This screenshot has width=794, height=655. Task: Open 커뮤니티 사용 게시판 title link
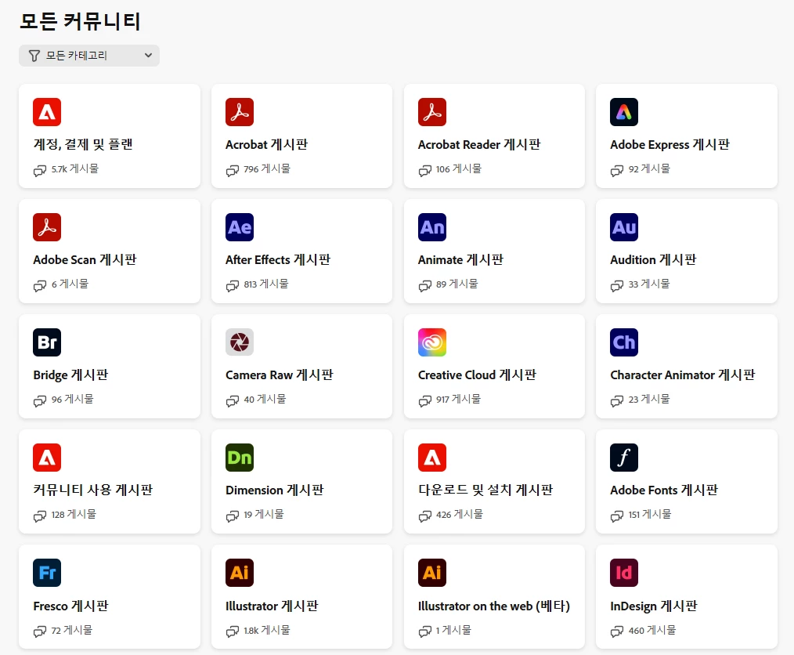pyautogui.click(x=92, y=490)
